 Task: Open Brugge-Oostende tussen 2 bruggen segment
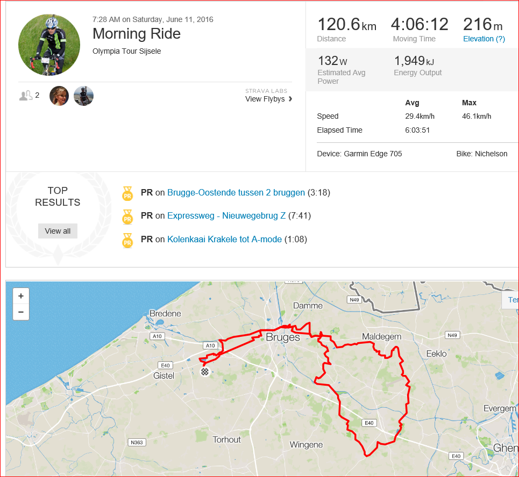point(236,193)
